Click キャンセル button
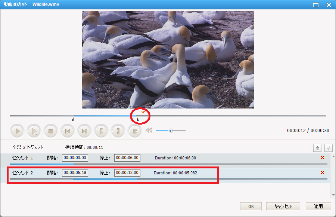The image size is (336, 217). tap(283, 207)
